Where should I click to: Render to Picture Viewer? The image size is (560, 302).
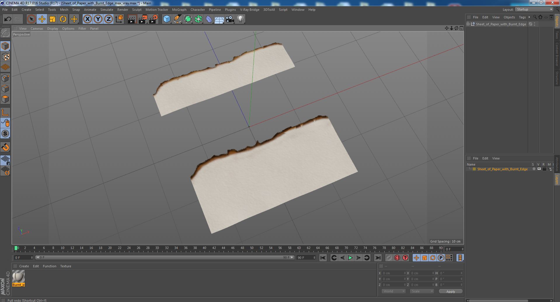[x=143, y=19]
